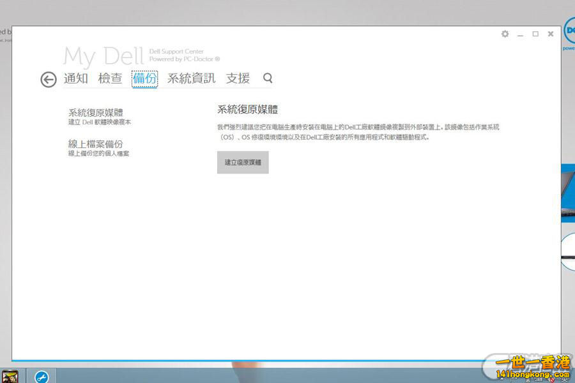Image resolution: width=575 pixels, height=383 pixels.
Task: Open settings via the gear icon
Action: (505, 34)
